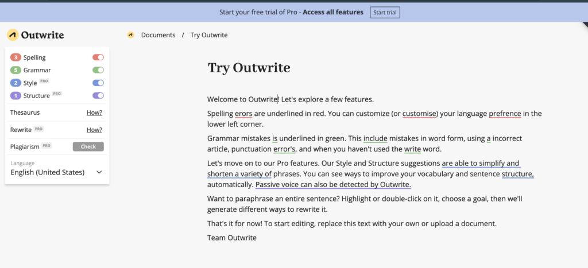Click the green underlined word write
The width and height of the screenshot is (588, 268).
[412, 149]
